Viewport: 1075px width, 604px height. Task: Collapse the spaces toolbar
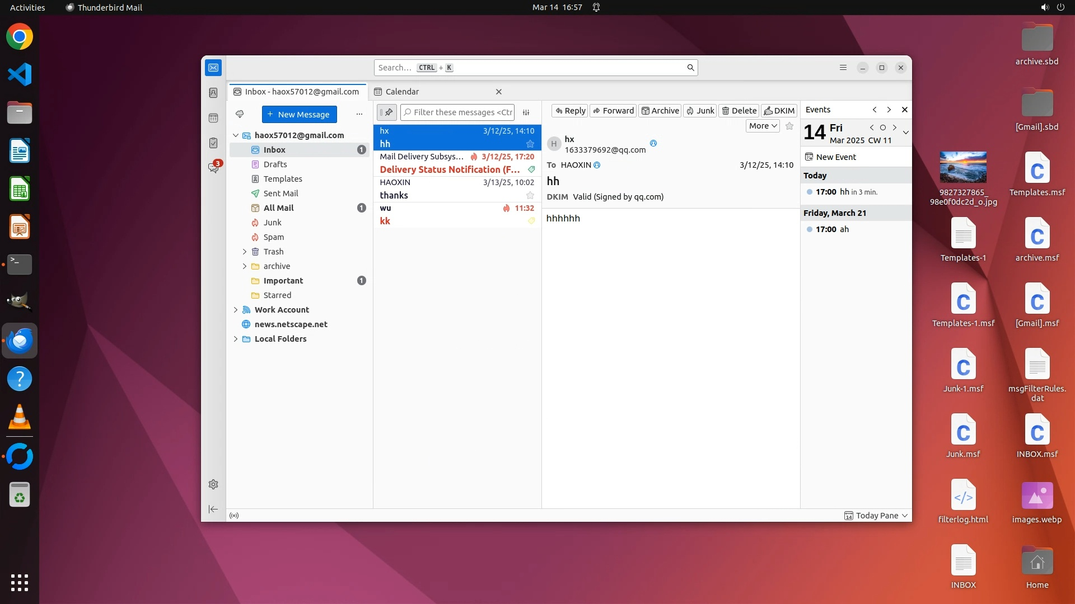point(213,509)
